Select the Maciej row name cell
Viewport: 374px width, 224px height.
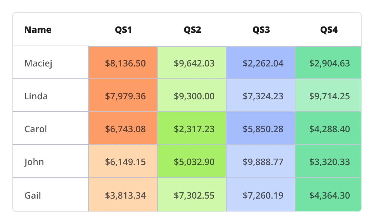click(x=38, y=63)
